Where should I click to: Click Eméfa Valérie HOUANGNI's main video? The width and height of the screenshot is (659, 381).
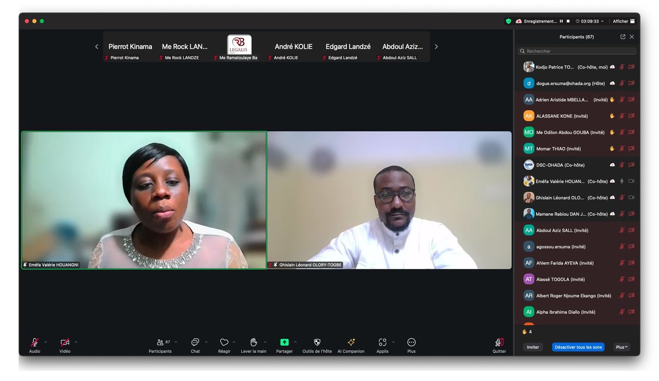144,200
